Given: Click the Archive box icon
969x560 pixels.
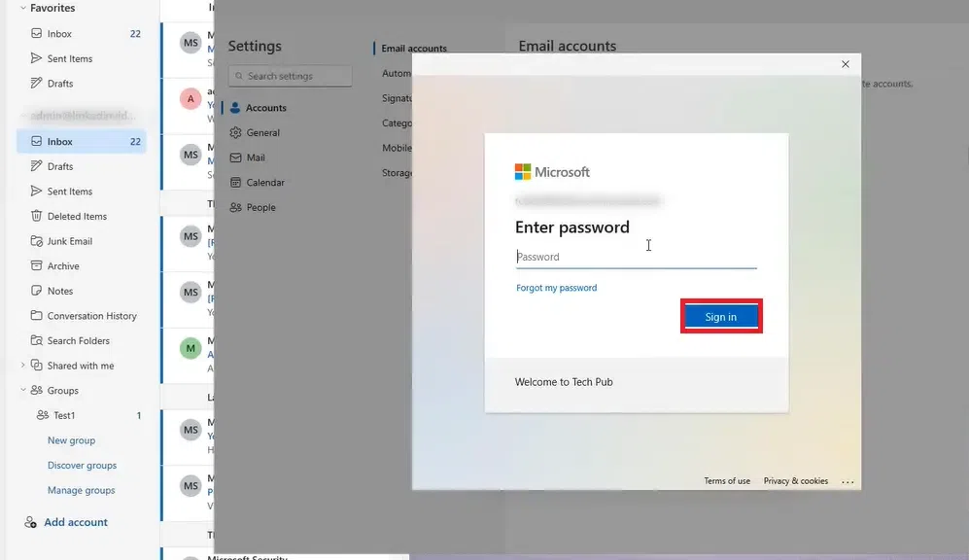Looking at the screenshot, I should [x=37, y=265].
